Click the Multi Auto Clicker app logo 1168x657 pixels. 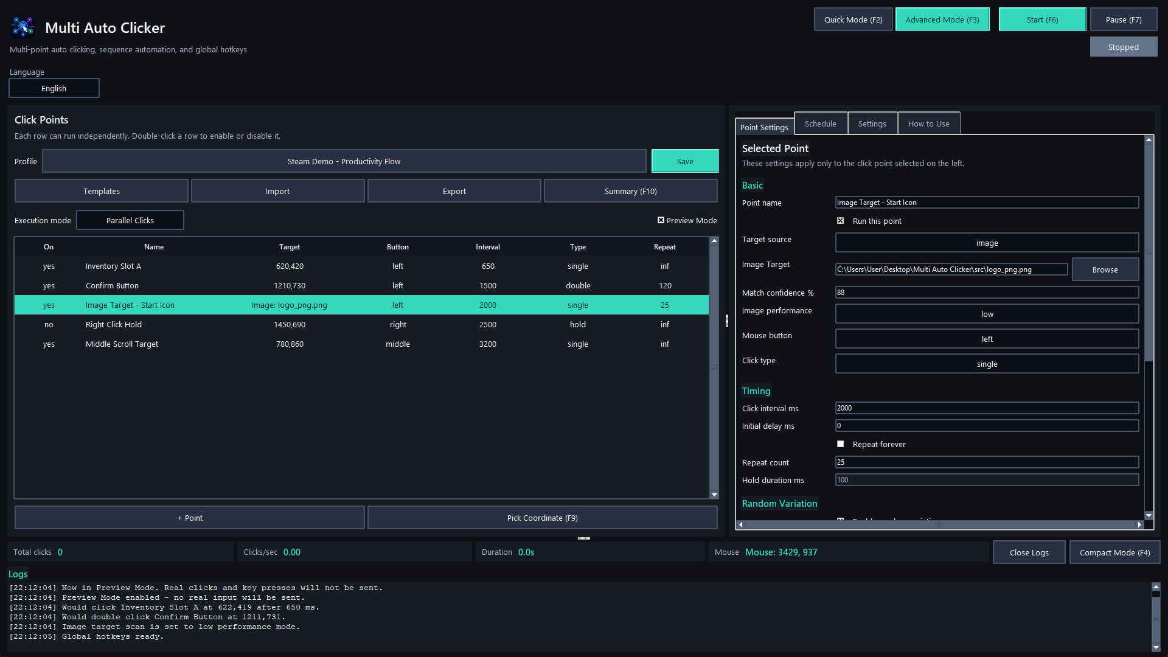pos(23,27)
